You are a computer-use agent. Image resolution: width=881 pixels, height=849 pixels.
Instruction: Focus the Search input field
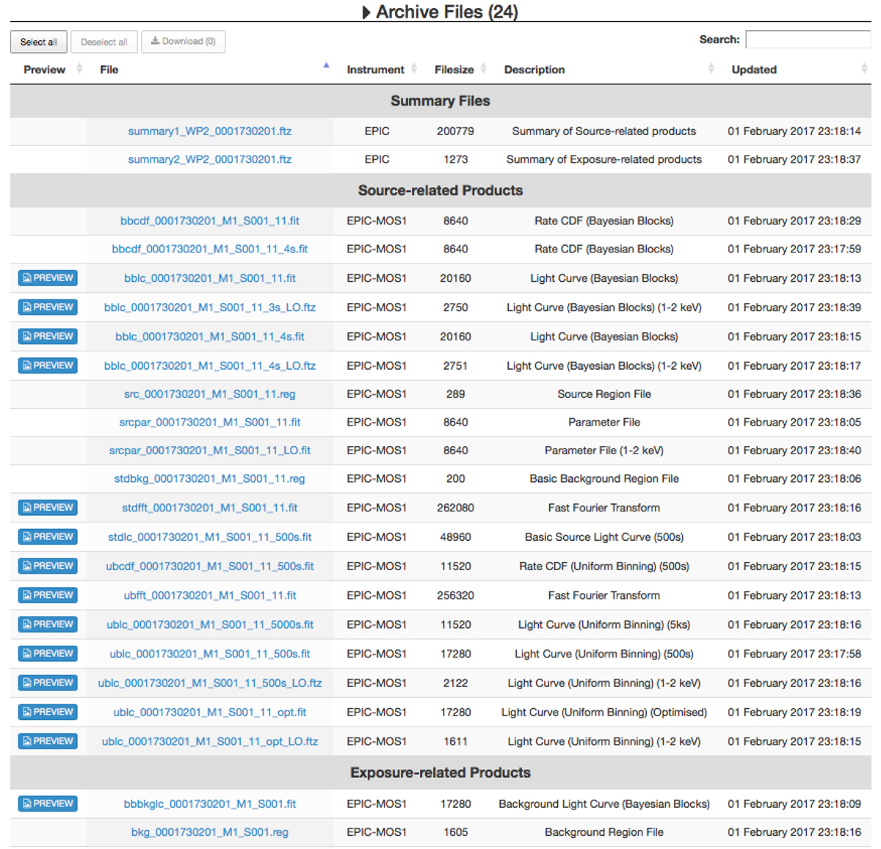pyautogui.click(x=808, y=40)
